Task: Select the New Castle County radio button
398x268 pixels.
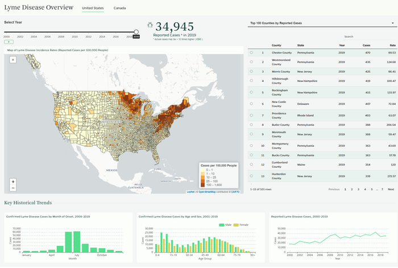Action: 251,104
